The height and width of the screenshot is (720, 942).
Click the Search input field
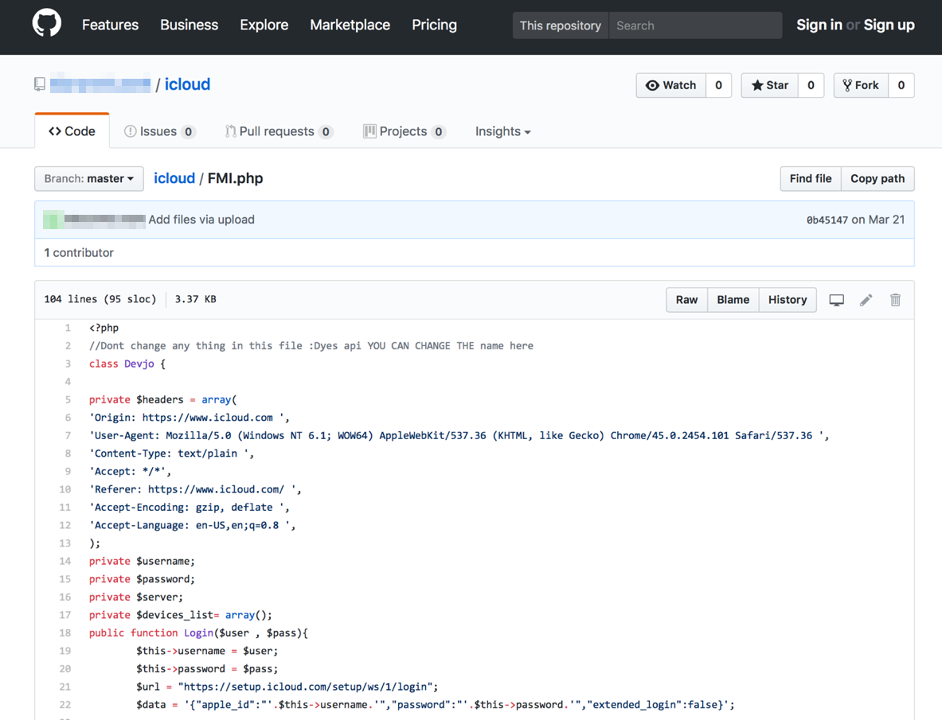coord(695,25)
